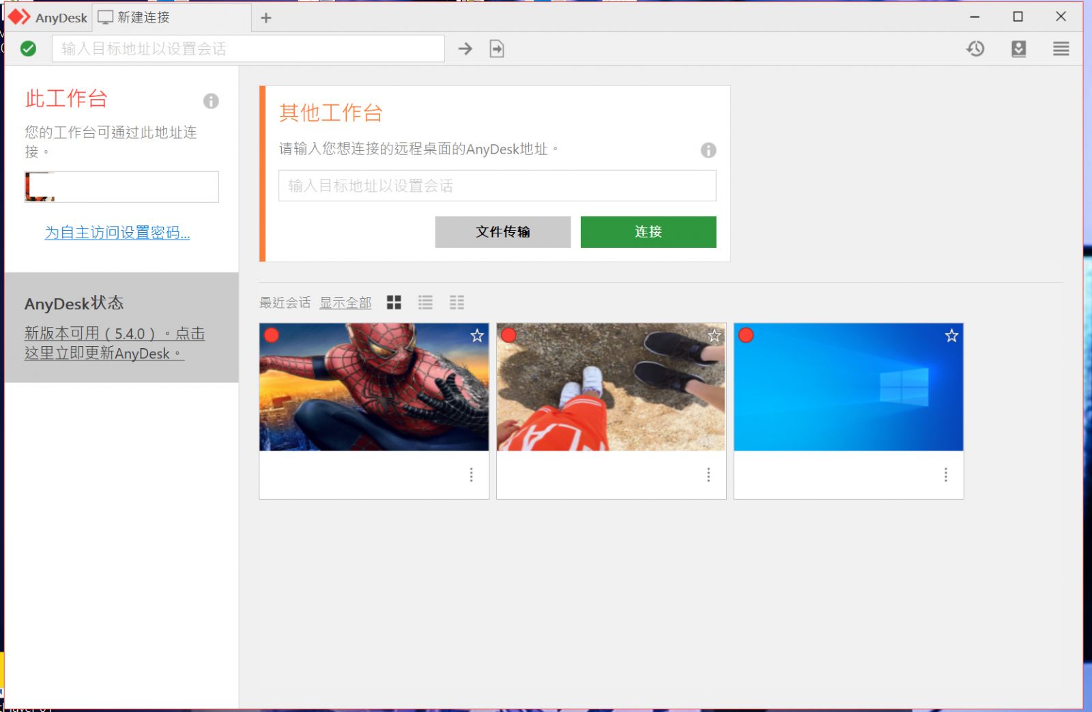The width and height of the screenshot is (1092, 712).
Task: Open options menu for beach shoes session
Action: point(708,475)
